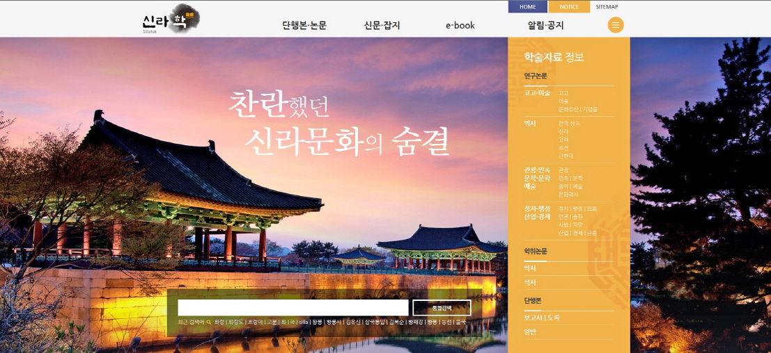Open the 문화행사 subcategory link
The image size is (771, 353).
[568, 195]
